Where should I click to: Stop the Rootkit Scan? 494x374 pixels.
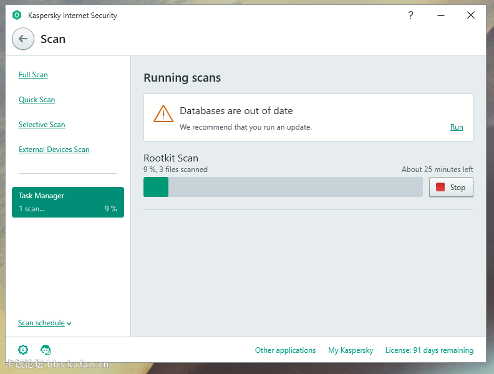(x=451, y=188)
